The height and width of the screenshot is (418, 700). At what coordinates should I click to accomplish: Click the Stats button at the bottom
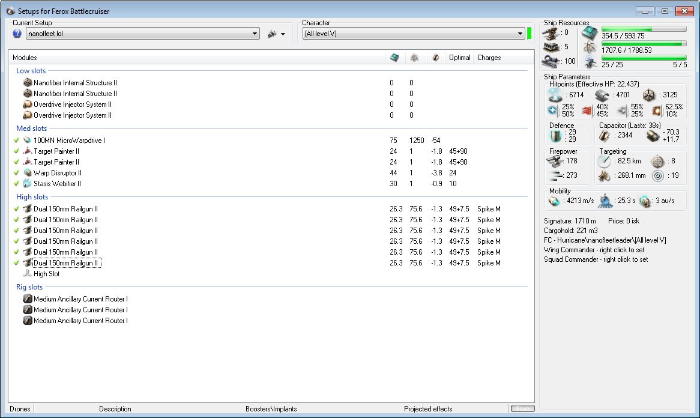(x=523, y=408)
